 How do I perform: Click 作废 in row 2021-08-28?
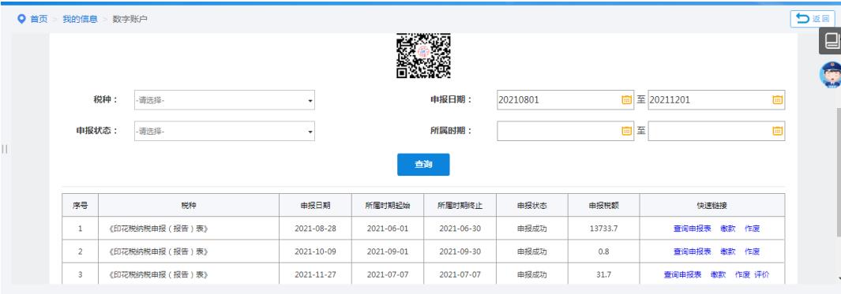tap(752, 229)
